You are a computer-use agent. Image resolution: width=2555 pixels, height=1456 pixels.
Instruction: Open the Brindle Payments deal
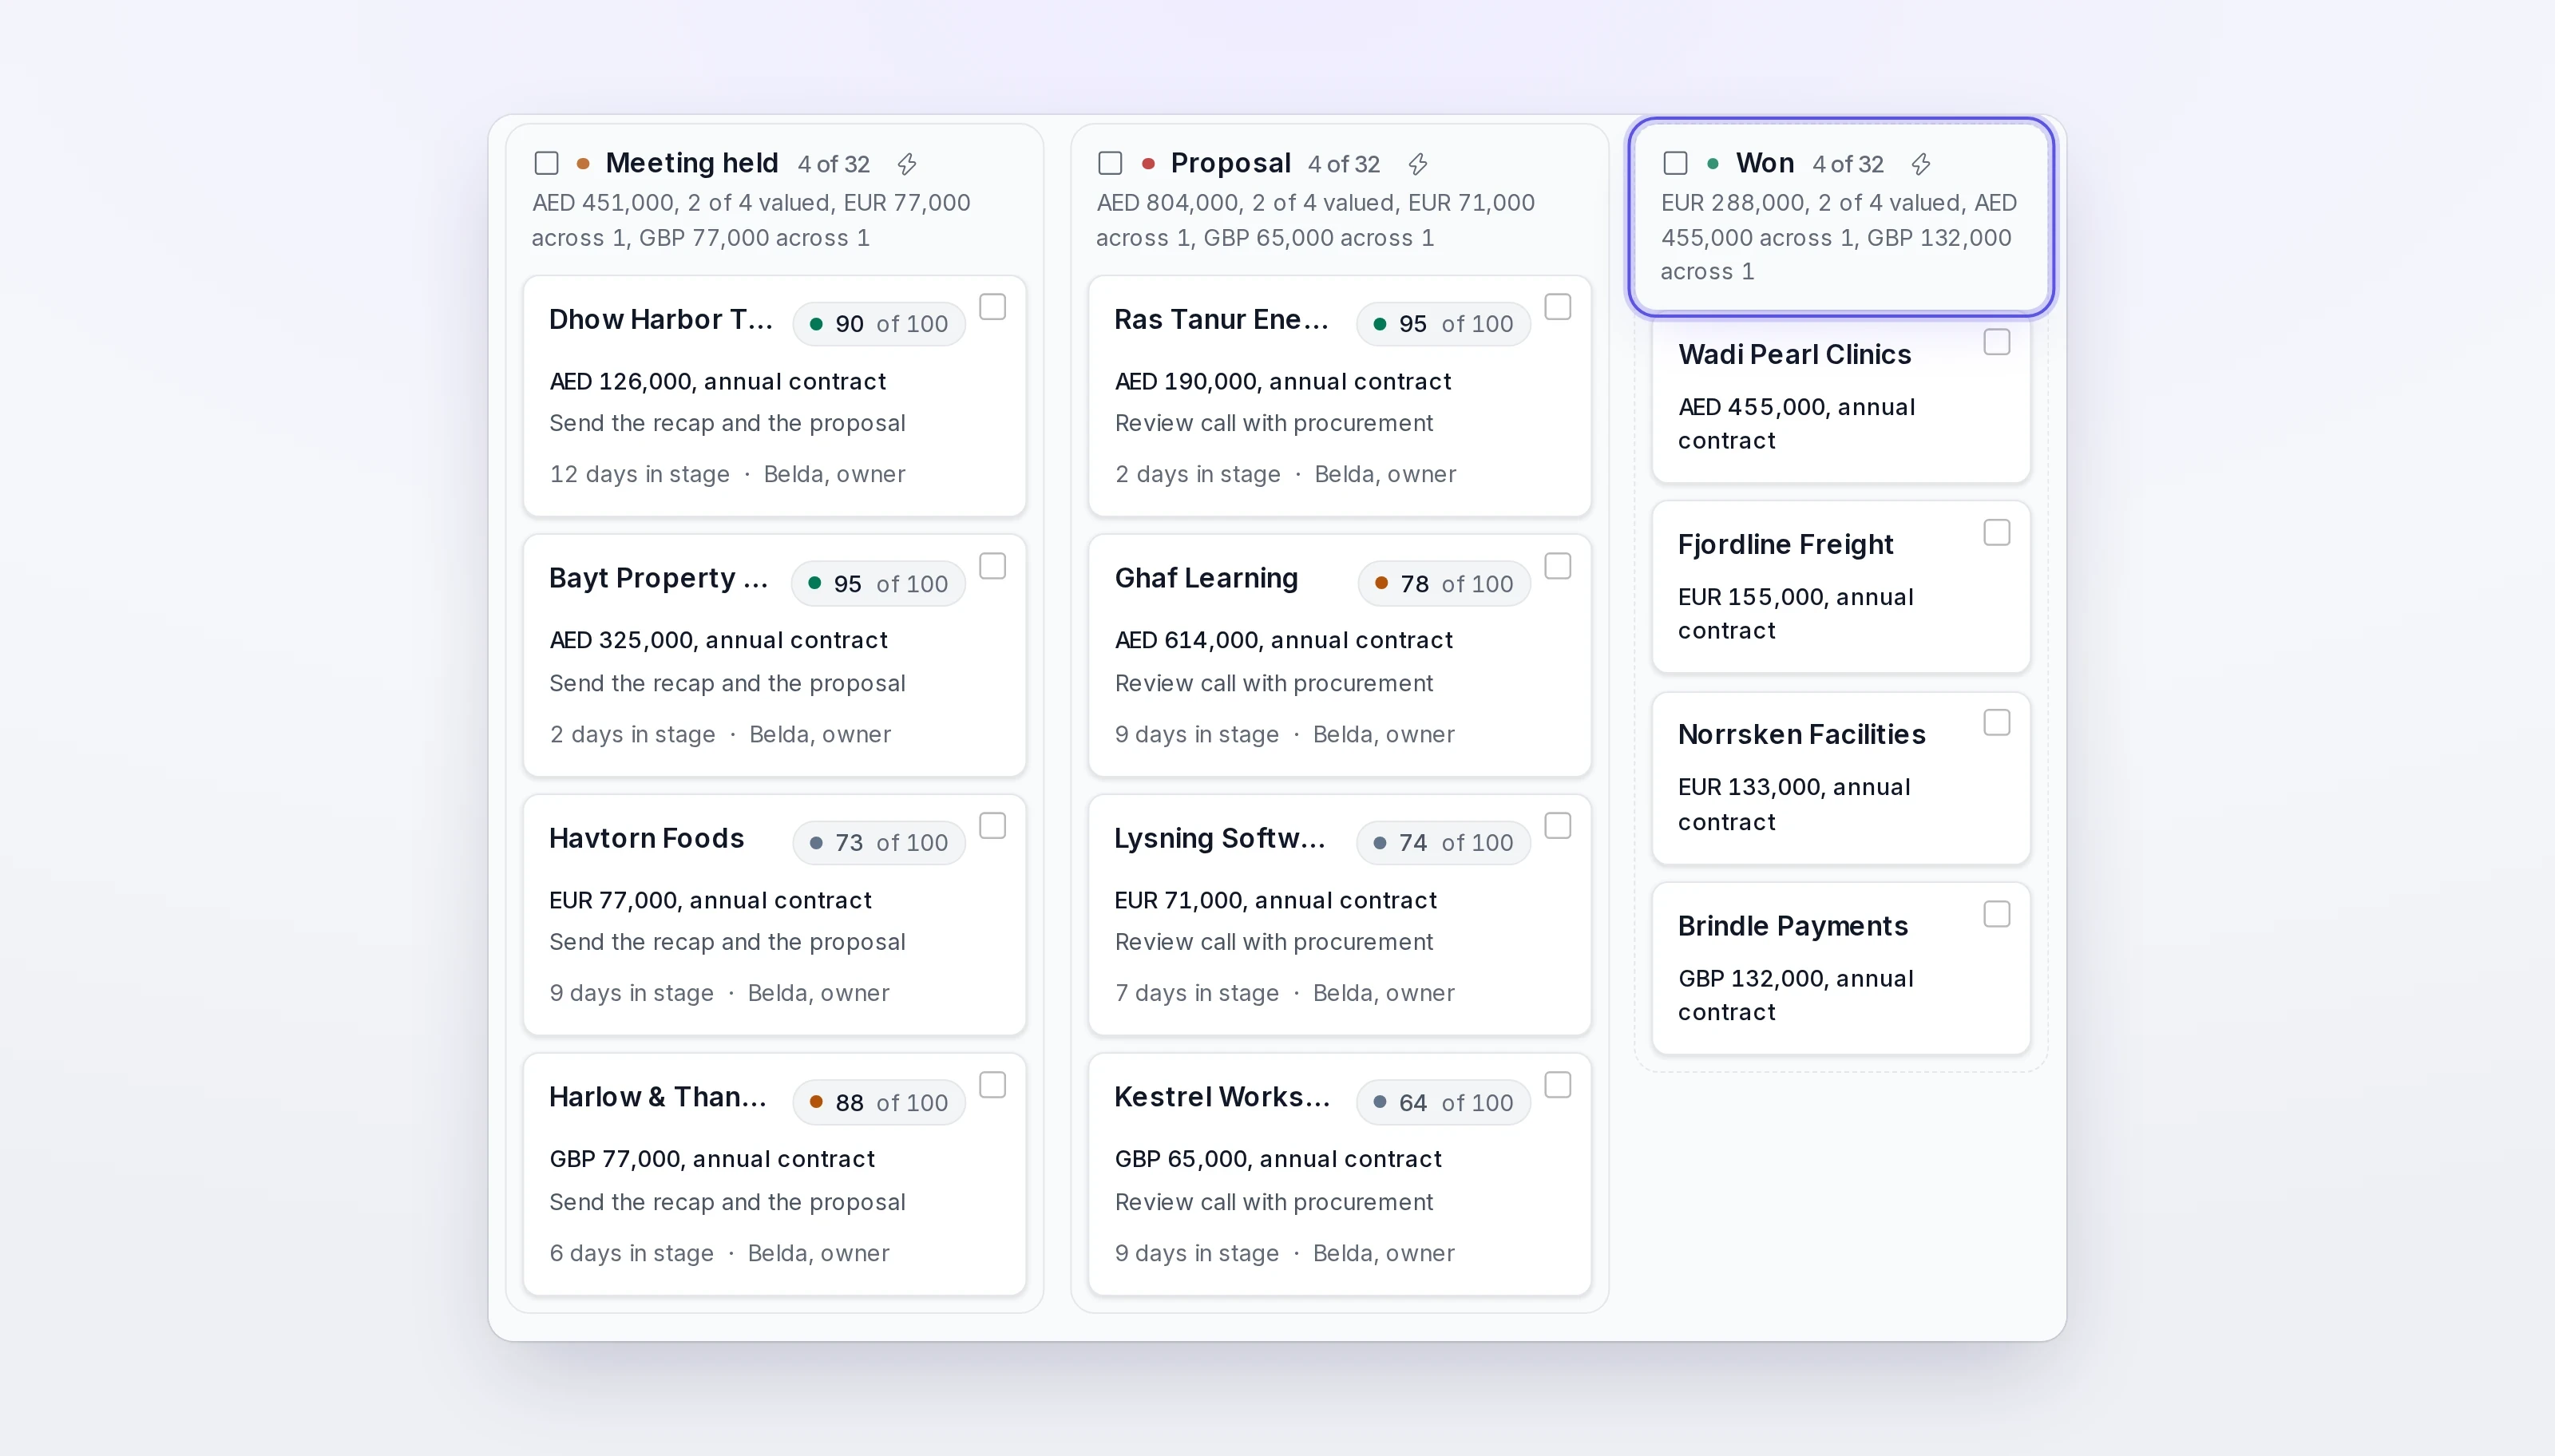[1792, 926]
